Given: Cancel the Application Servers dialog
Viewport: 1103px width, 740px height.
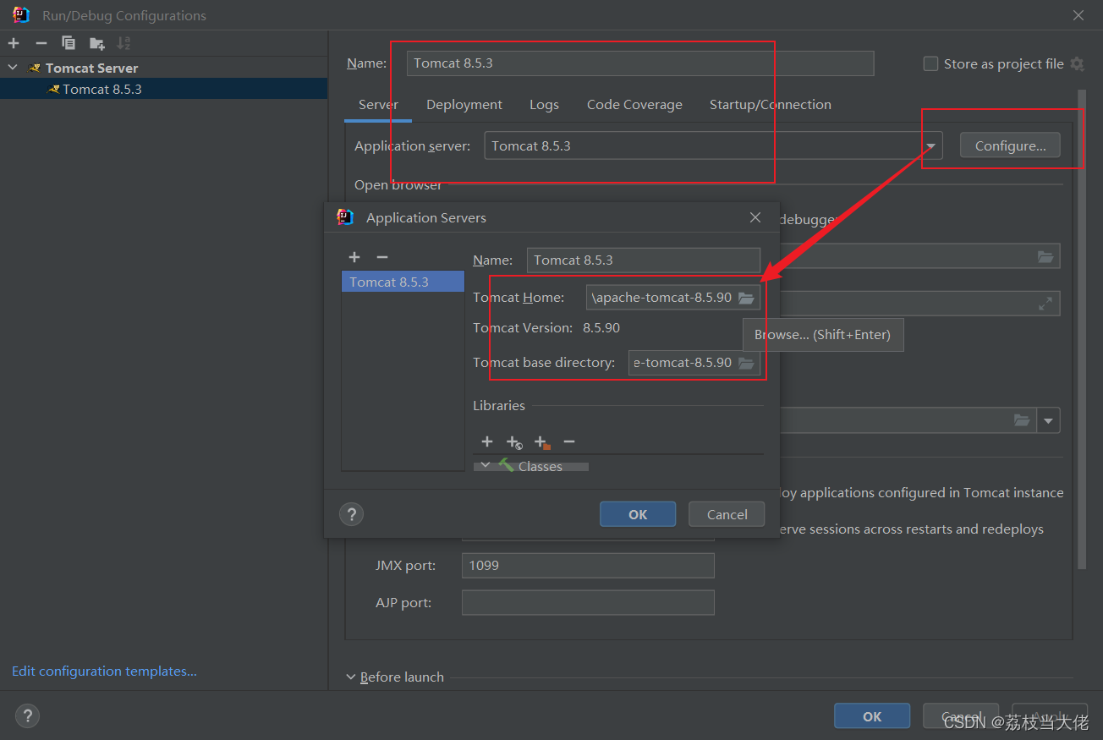Looking at the screenshot, I should point(727,514).
